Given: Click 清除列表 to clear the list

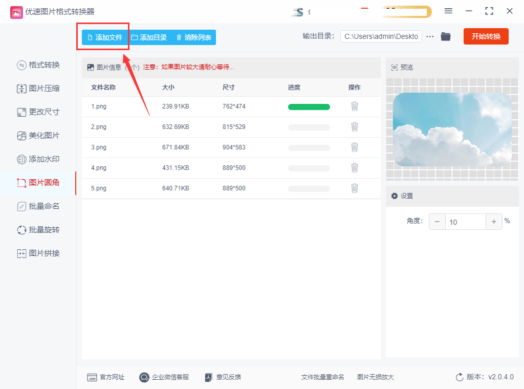Looking at the screenshot, I should tap(193, 37).
